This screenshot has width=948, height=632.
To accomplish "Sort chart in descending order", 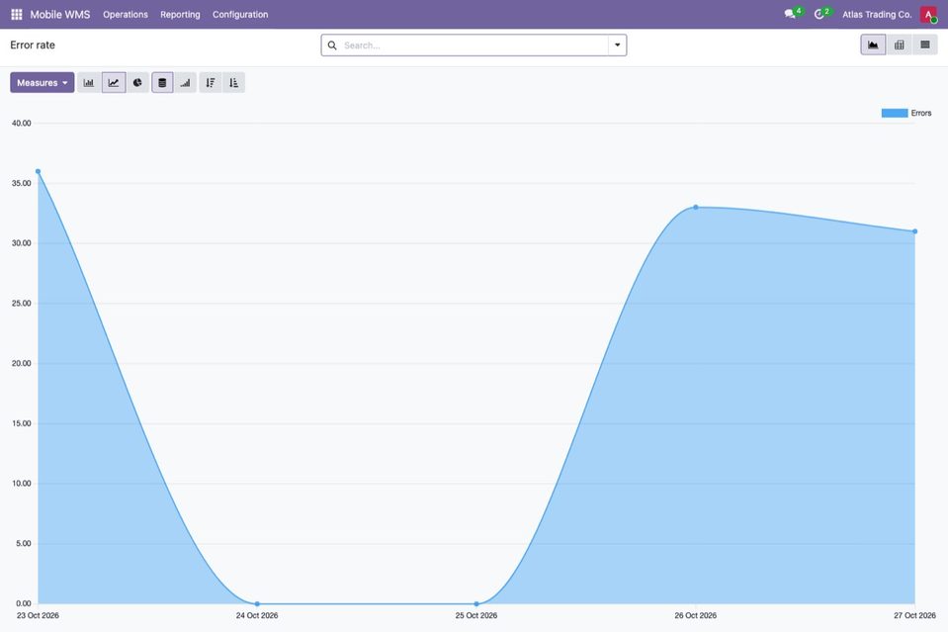I will coord(211,83).
